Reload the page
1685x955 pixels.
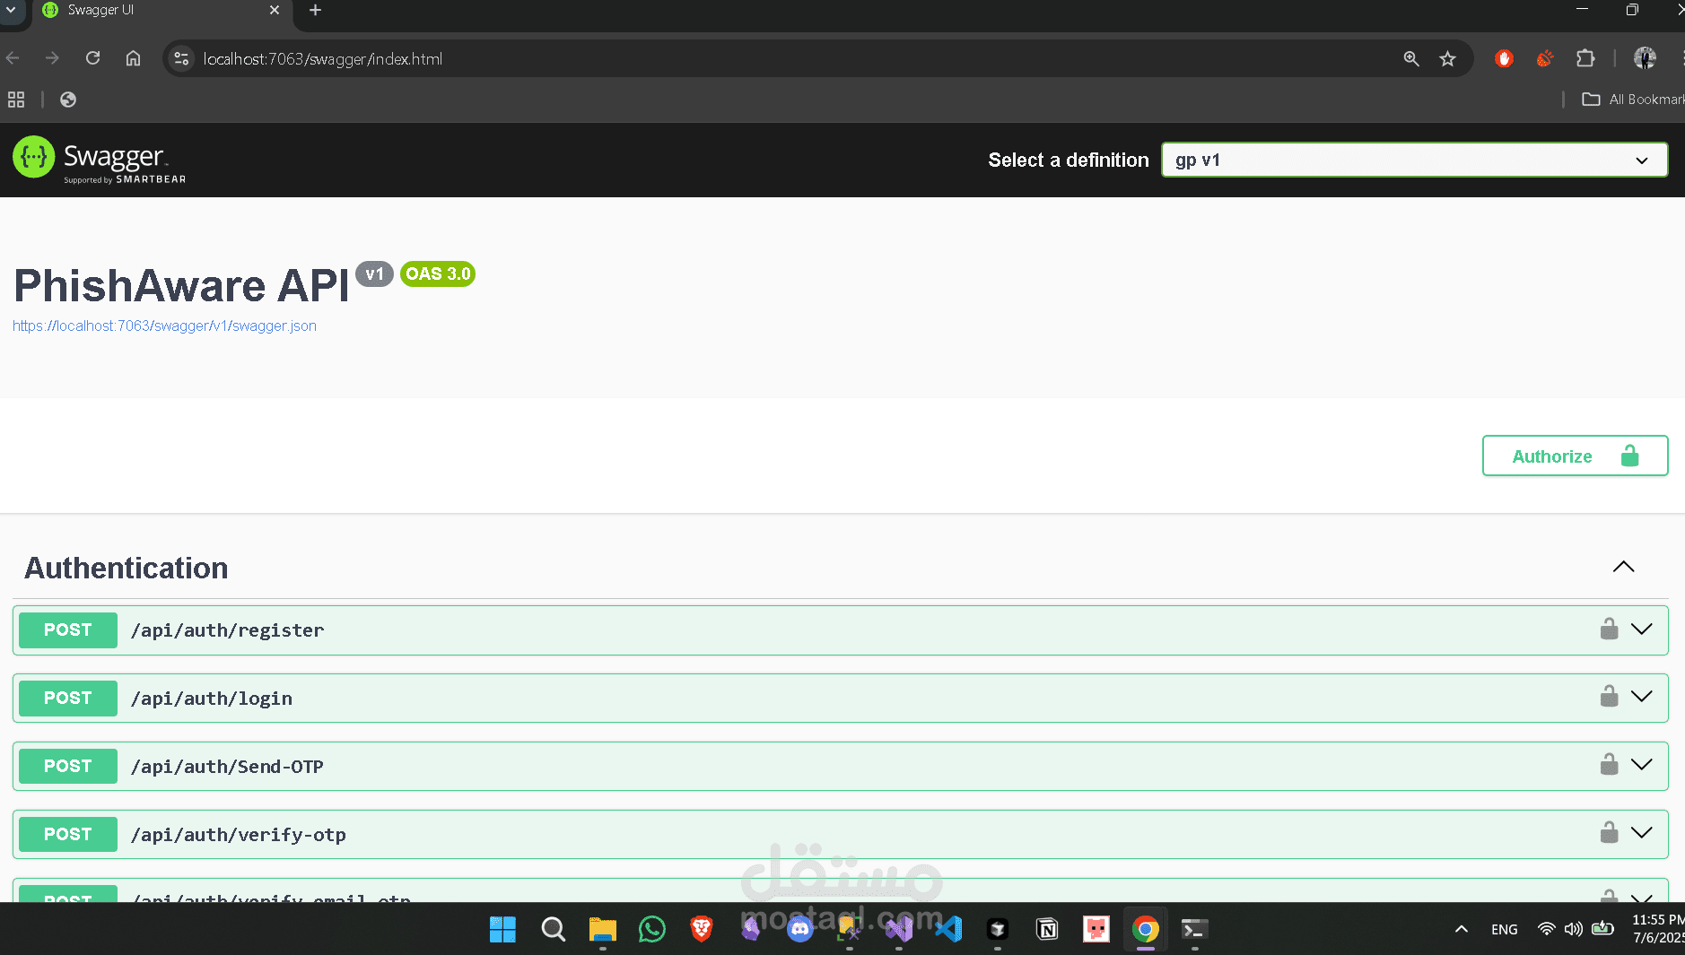92,58
